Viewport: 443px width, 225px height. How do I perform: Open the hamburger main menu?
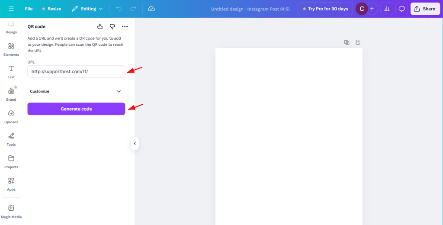coord(11,9)
